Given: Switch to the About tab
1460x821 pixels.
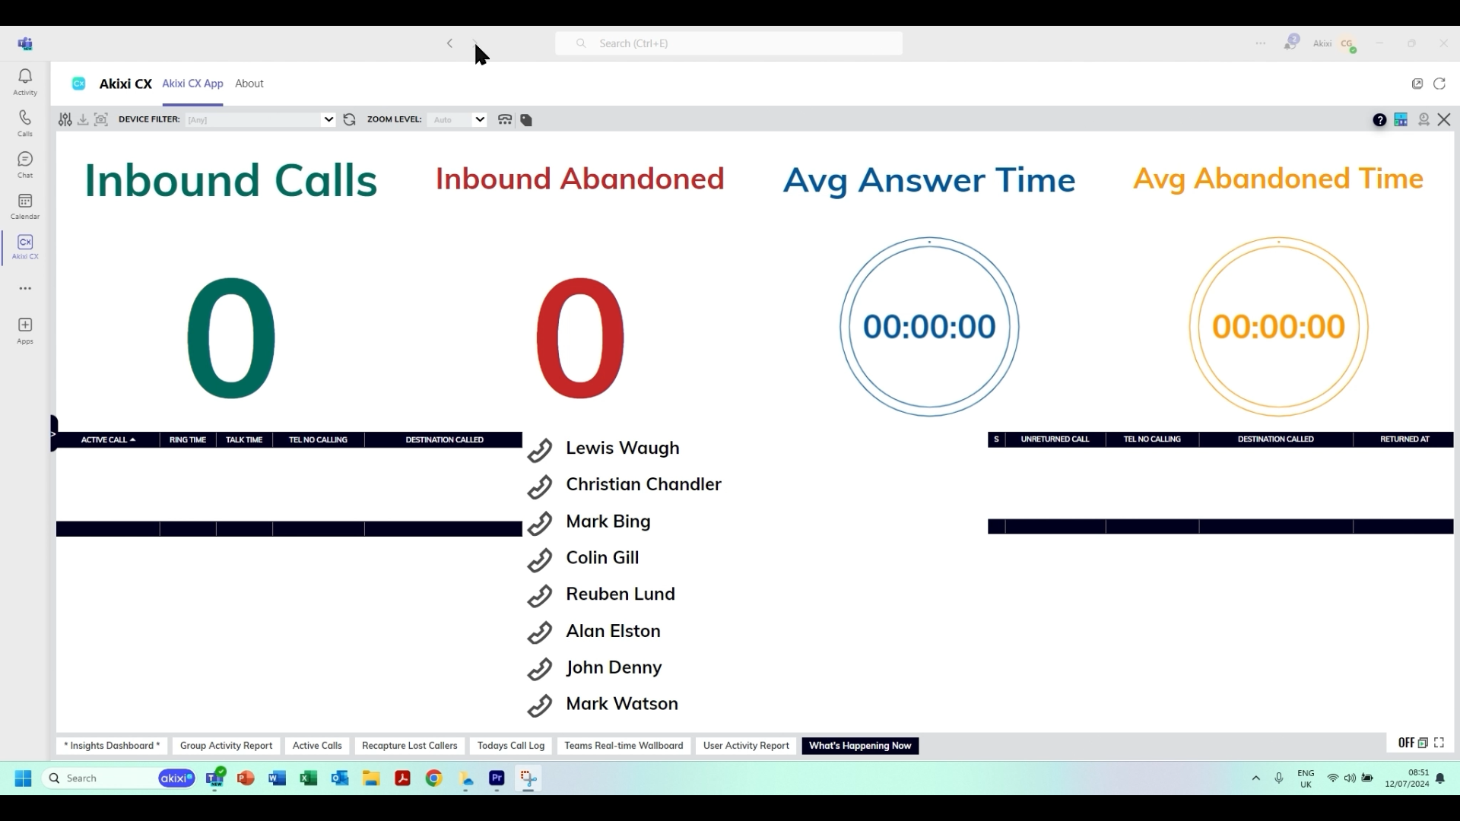Looking at the screenshot, I should point(249,84).
